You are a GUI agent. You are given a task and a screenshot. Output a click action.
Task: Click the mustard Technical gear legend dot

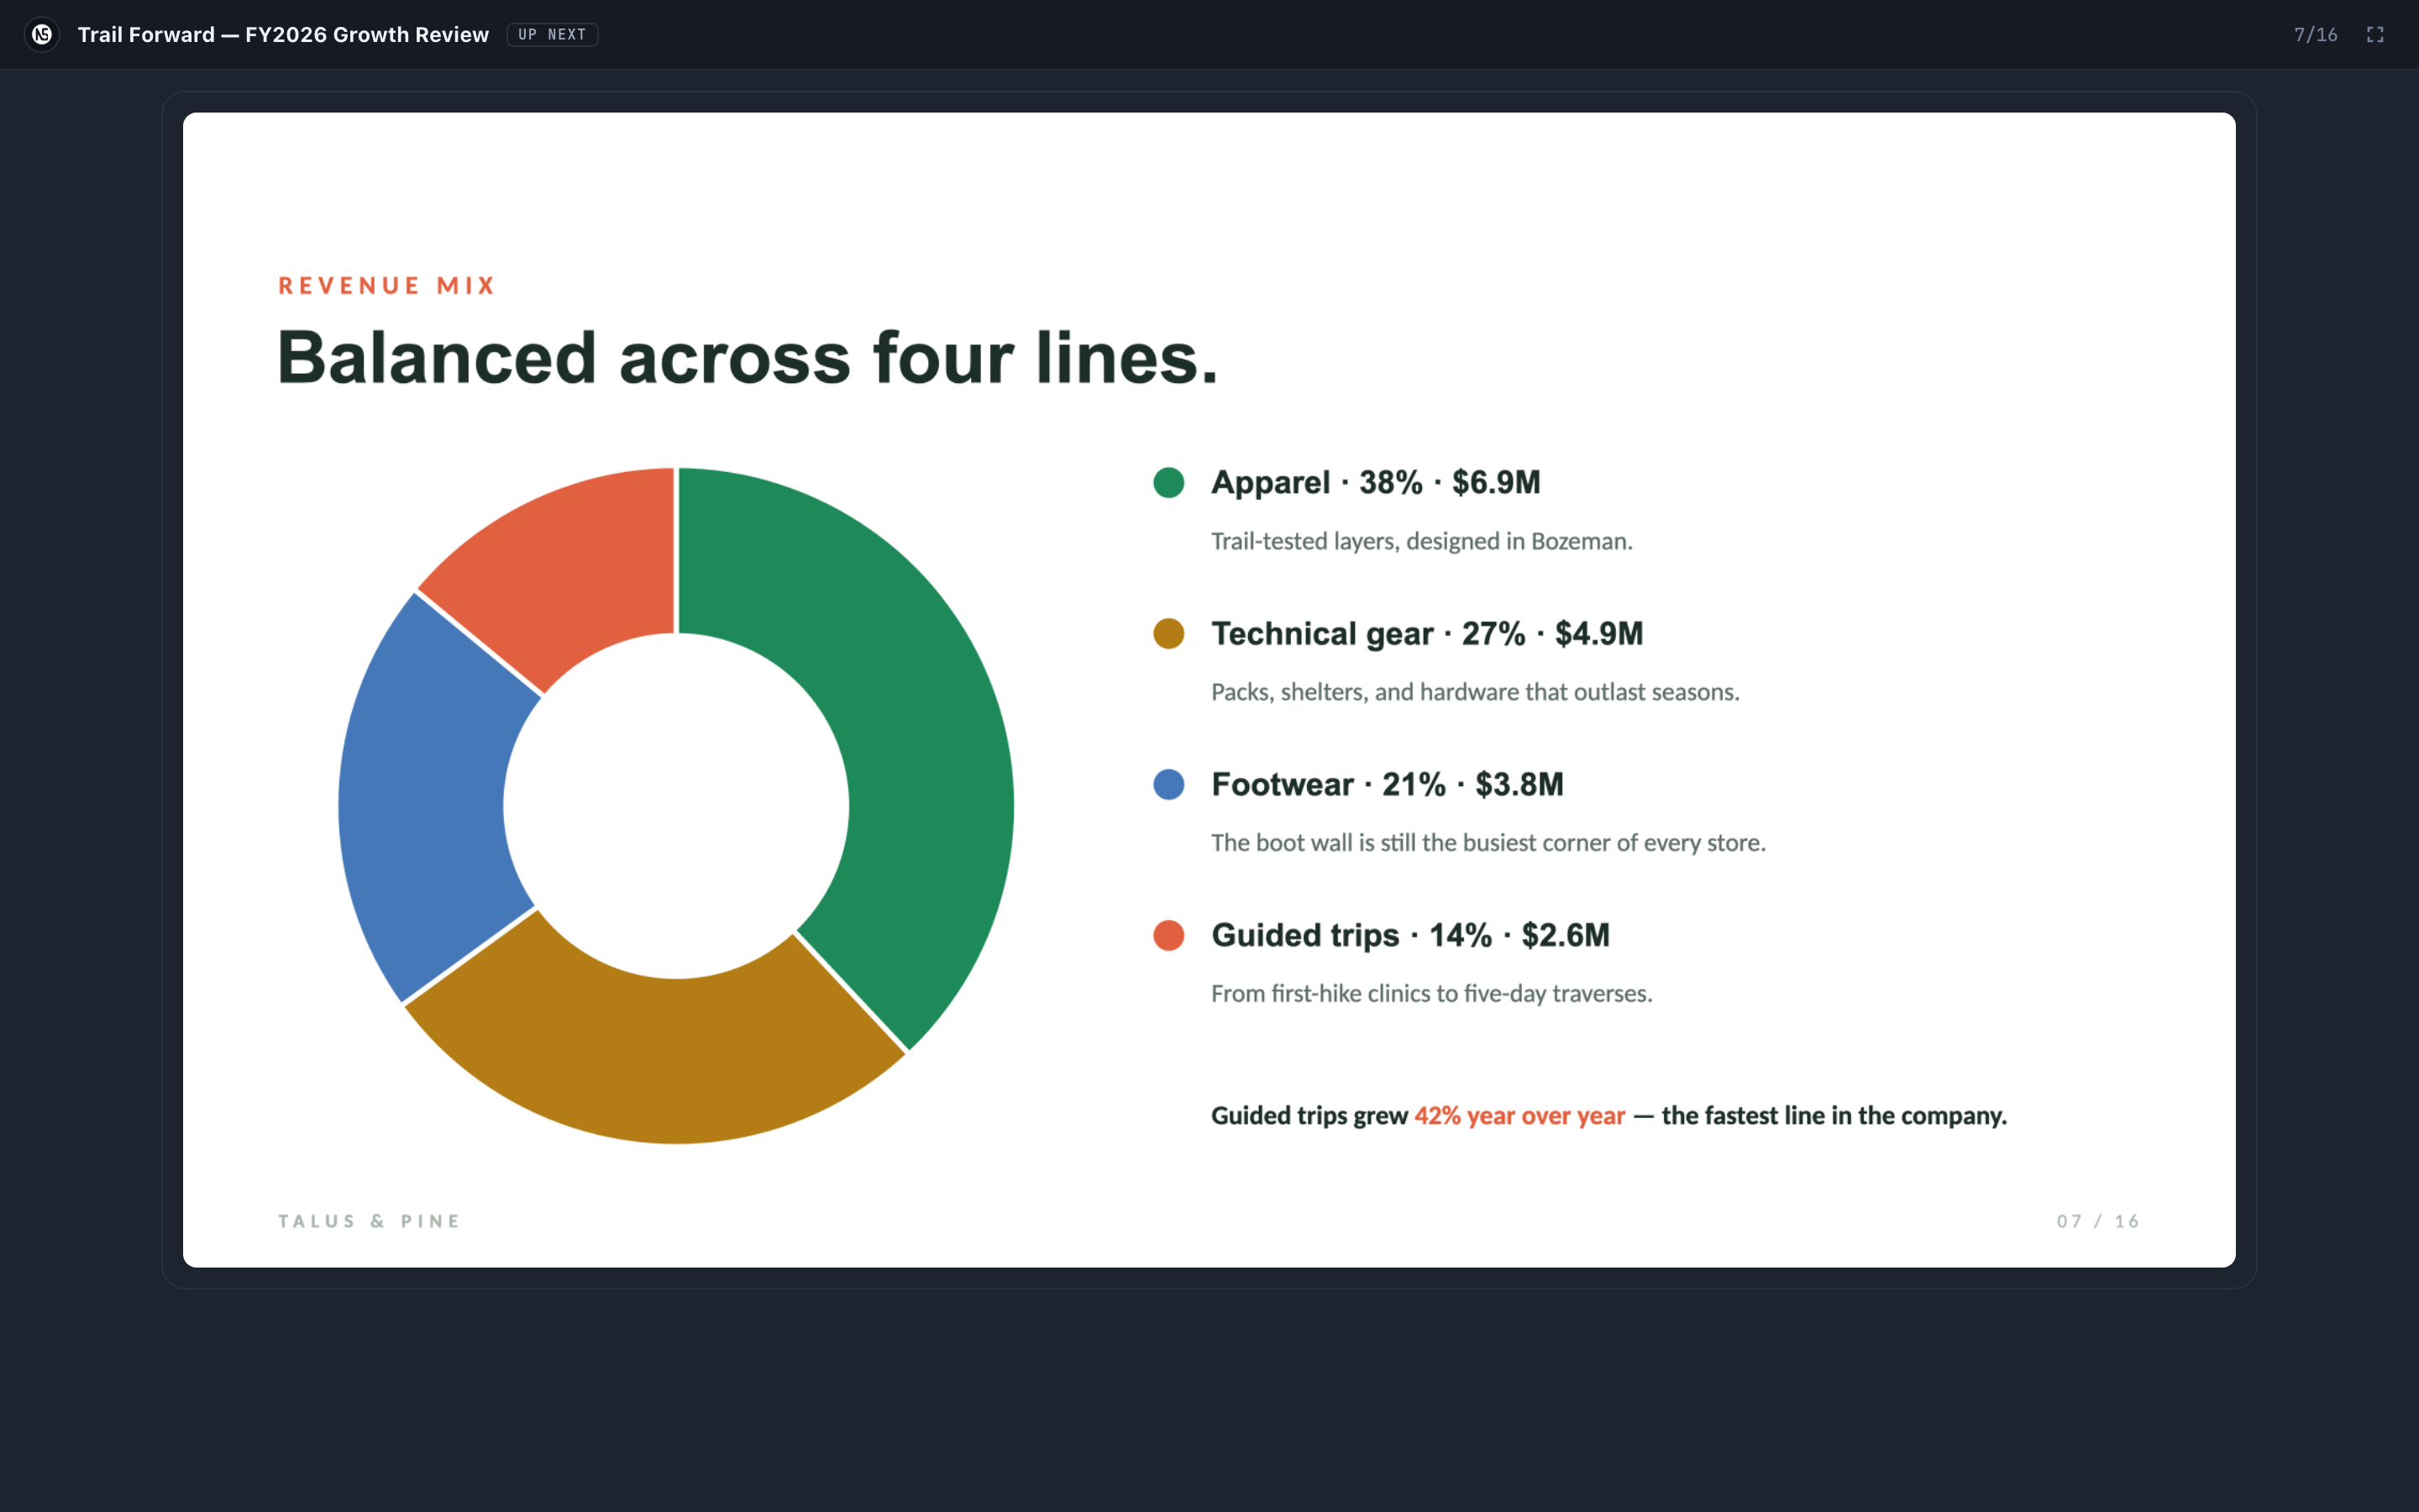click(1168, 634)
